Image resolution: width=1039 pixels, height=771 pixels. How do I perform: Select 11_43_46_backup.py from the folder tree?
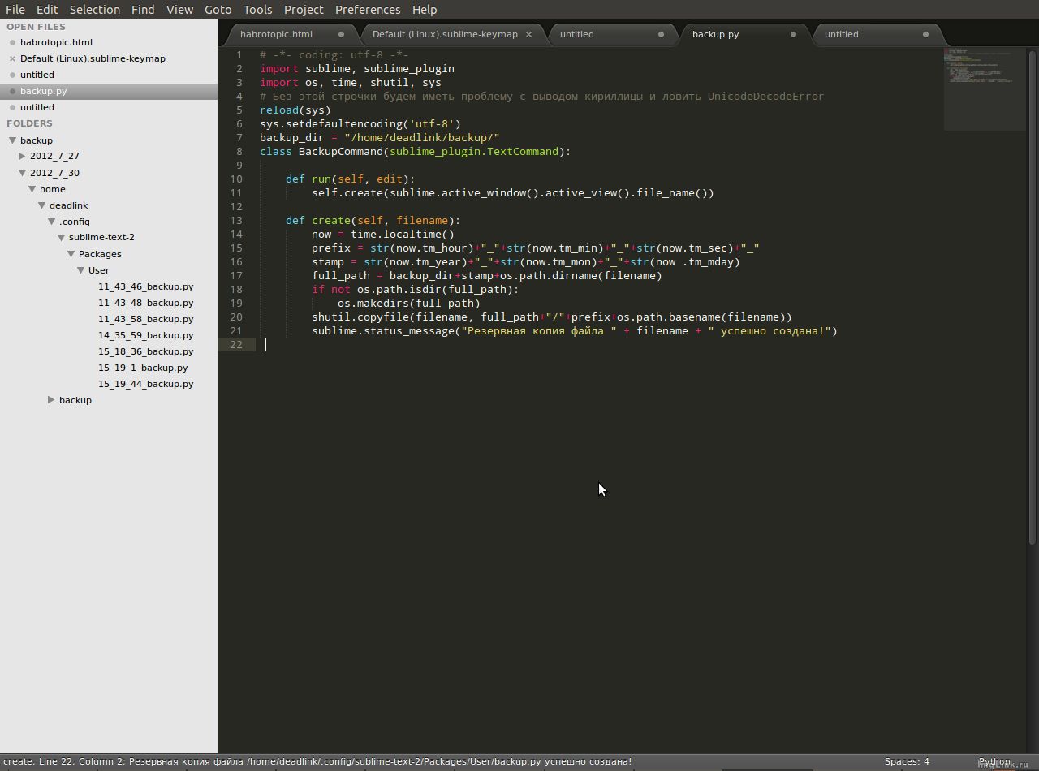[145, 286]
